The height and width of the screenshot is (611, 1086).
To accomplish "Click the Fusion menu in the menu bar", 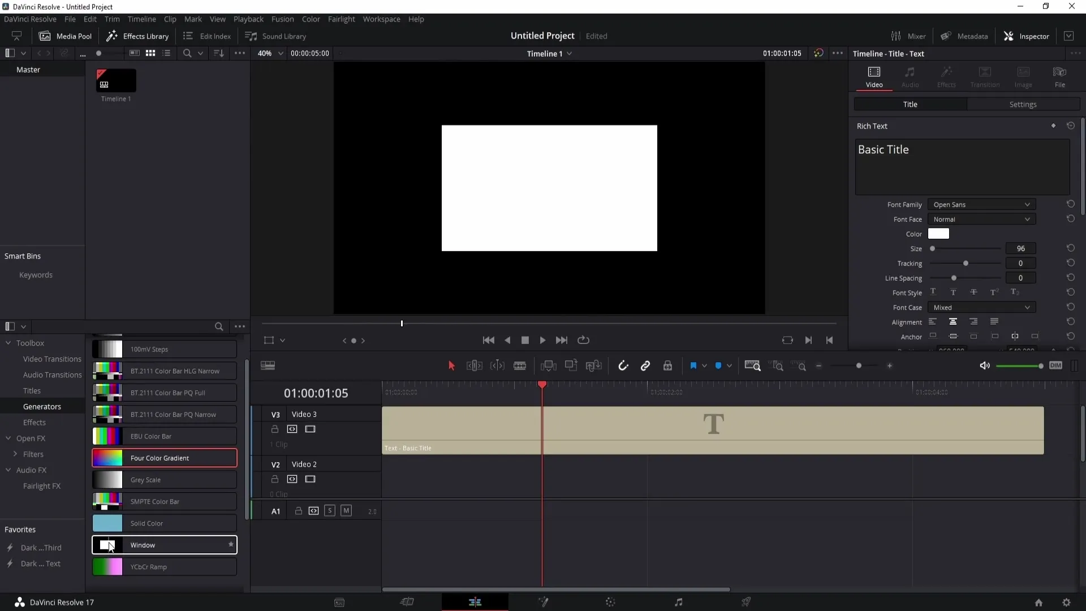I will tap(282, 19).
